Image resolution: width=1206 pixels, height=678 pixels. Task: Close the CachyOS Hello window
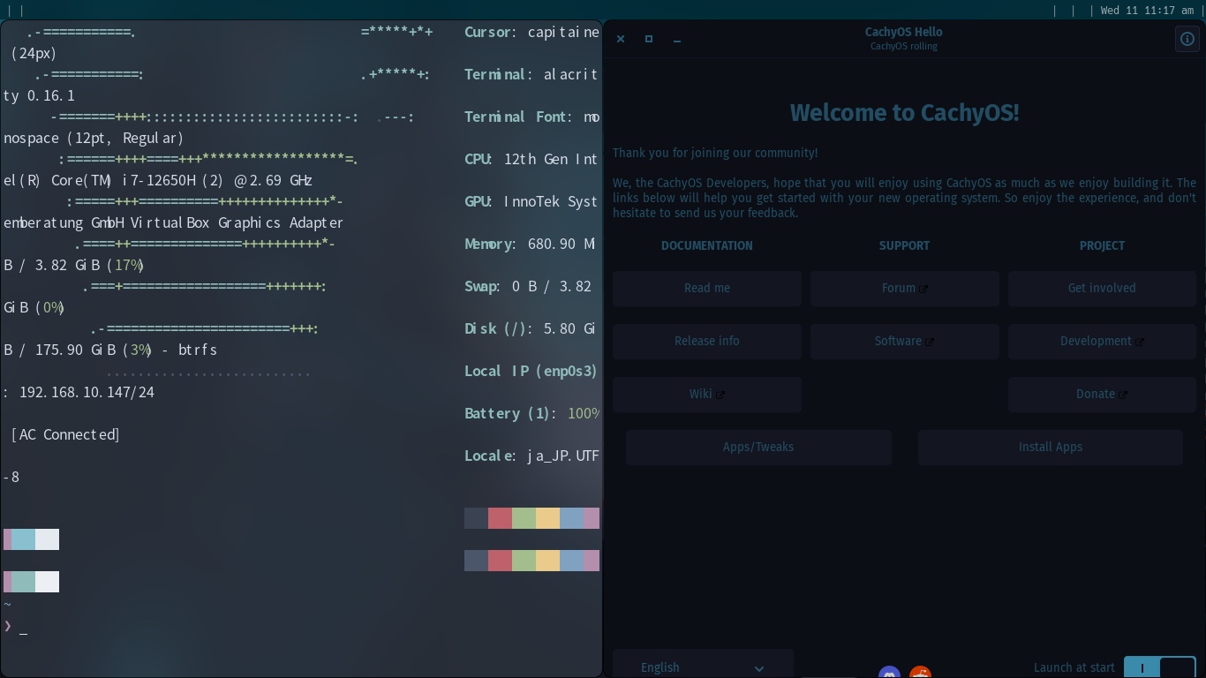click(621, 39)
